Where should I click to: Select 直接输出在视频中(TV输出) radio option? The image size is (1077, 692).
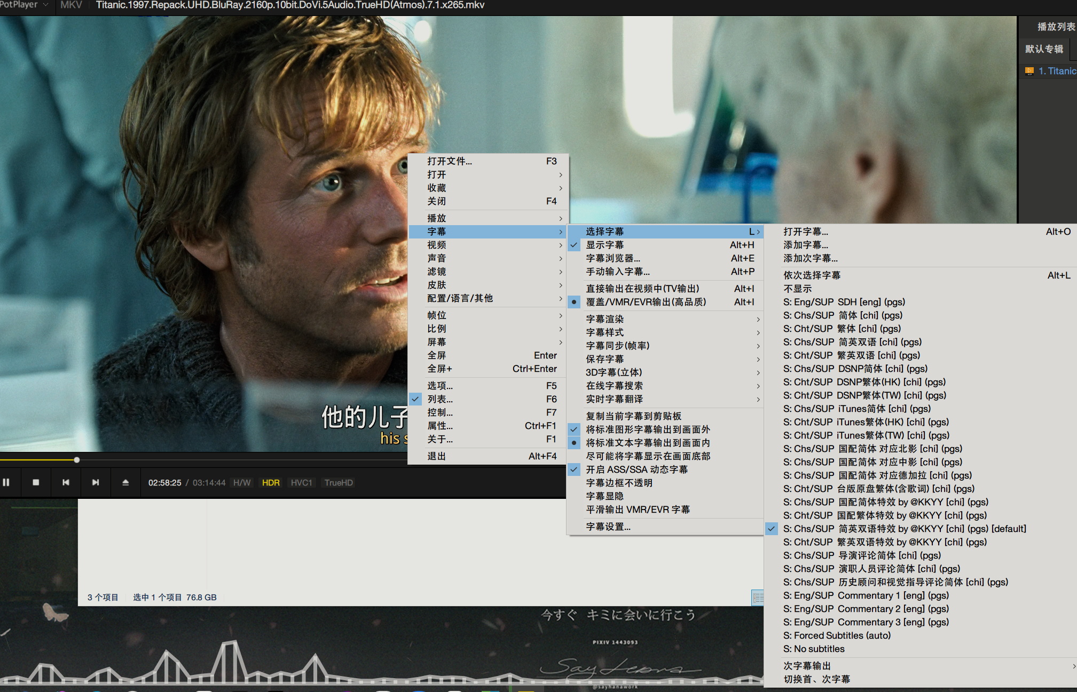click(x=642, y=289)
